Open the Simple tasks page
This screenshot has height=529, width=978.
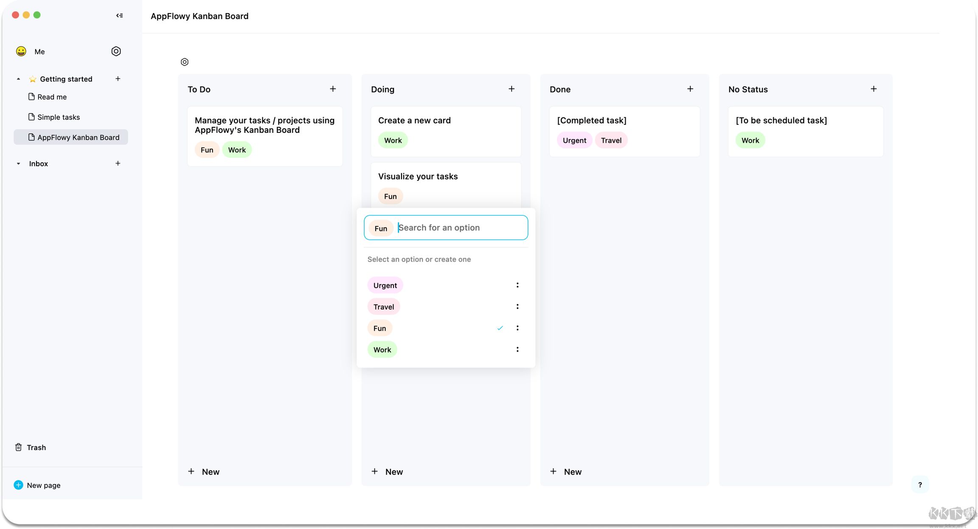pyautogui.click(x=59, y=117)
